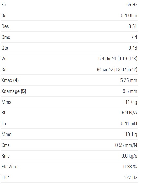This screenshot has width=141, height=184.
Task: Open footnote (4) next to Xmax
Action: (16, 80)
